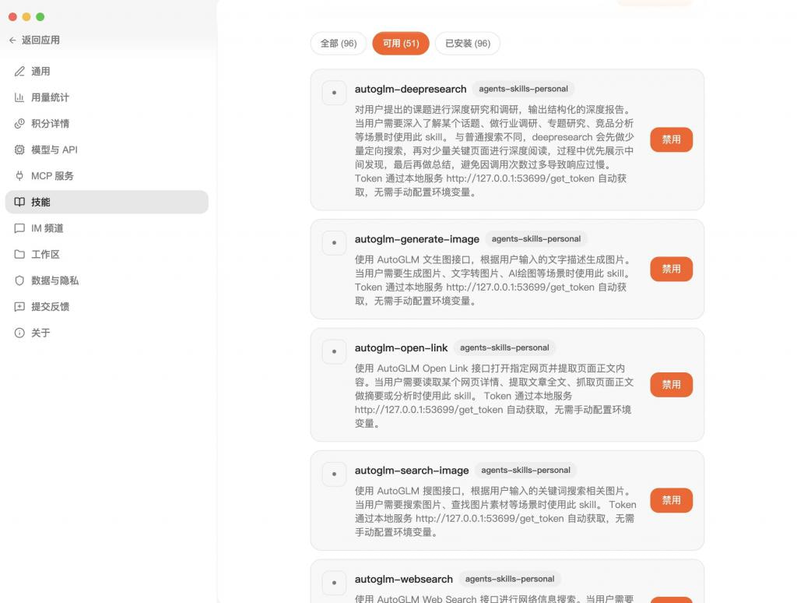Switch to the 已安装 (96) tab
Image resolution: width=797 pixels, height=603 pixels.
coord(468,44)
